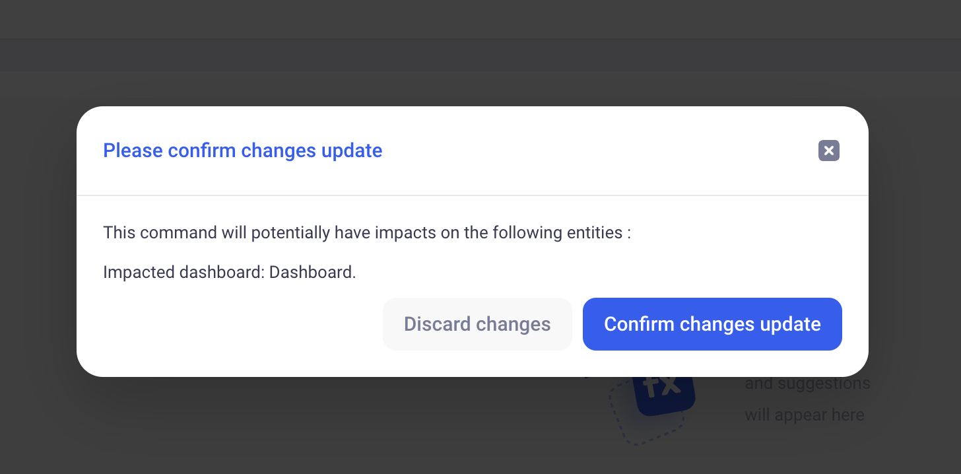This screenshot has width=961, height=474.
Task: Click the dimmed 'will appear here' text
Action: click(805, 415)
